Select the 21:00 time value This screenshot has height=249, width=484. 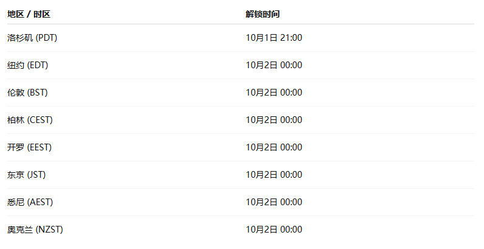pyautogui.click(x=291, y=38)
